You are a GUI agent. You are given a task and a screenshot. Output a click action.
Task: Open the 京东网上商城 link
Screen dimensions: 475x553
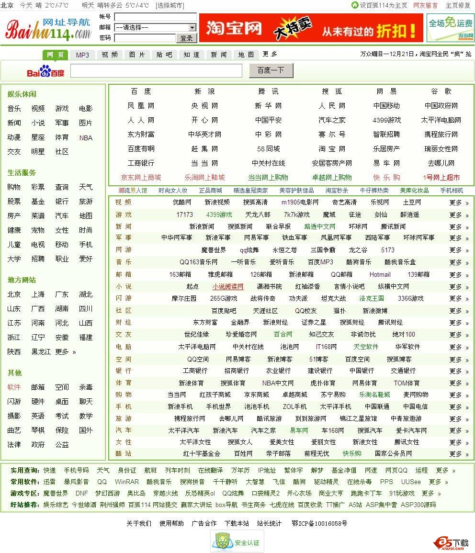point(141,178)
